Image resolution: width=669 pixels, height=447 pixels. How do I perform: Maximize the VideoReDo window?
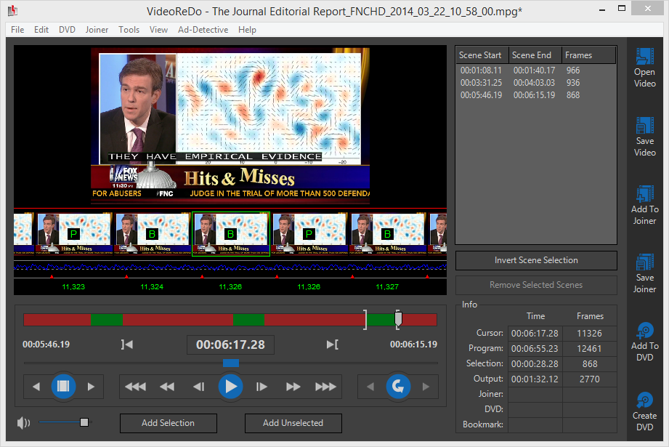[622, 9]
